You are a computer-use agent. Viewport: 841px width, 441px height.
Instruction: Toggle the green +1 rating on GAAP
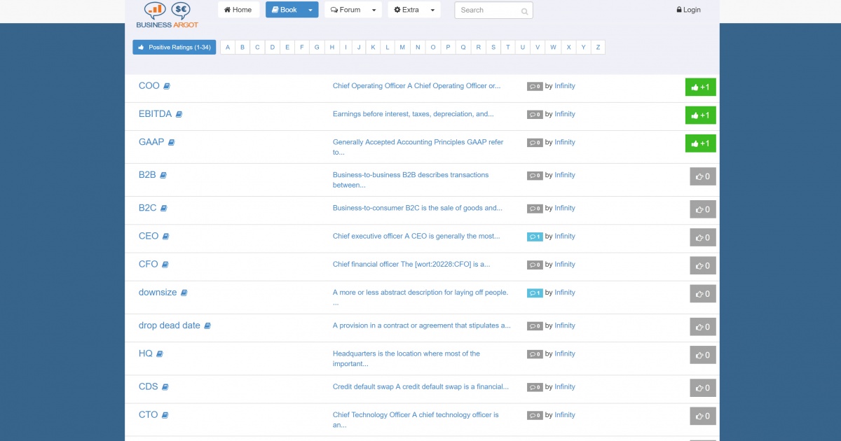click(700, 143)
